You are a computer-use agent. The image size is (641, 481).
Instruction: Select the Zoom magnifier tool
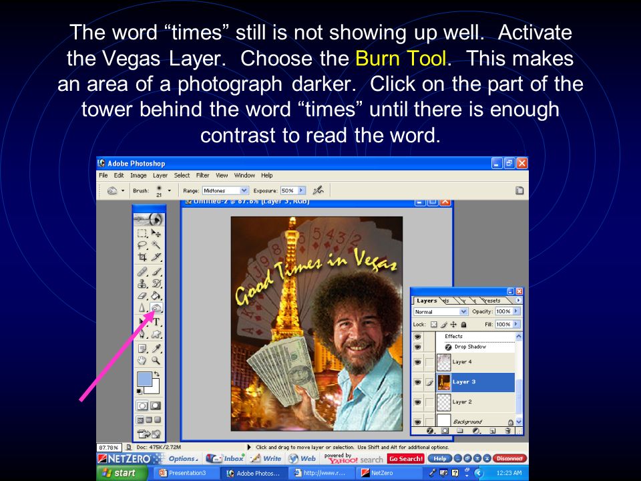tap(156, 360)
